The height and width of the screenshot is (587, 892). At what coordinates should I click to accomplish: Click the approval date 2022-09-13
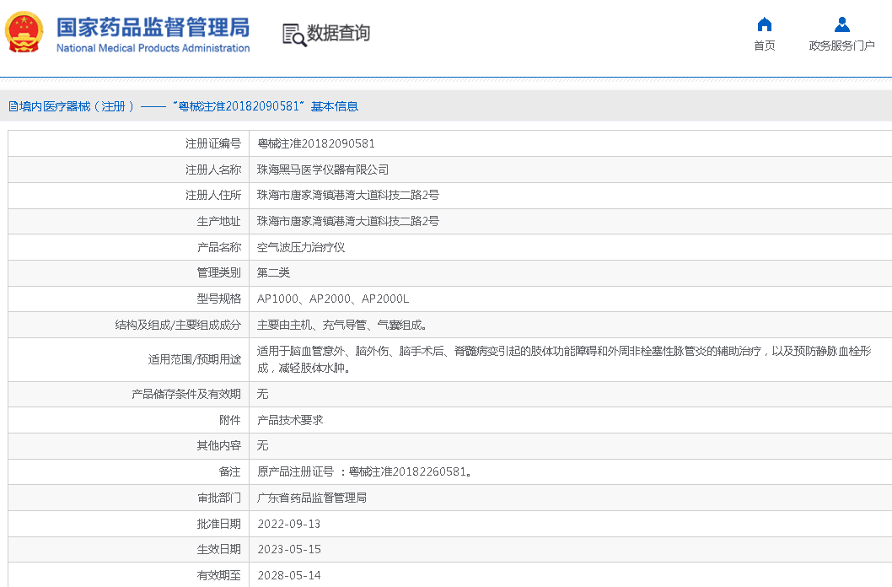(x=288, y=524)
